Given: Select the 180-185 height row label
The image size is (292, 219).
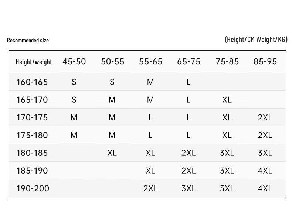Looking at the screenshot, I should [x=32, y=153].
